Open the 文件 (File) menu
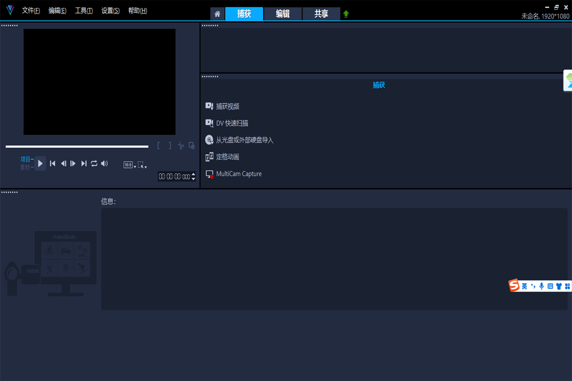Viewport: 572px width, 381px height. pyautogui.click(x=31, y=11)
